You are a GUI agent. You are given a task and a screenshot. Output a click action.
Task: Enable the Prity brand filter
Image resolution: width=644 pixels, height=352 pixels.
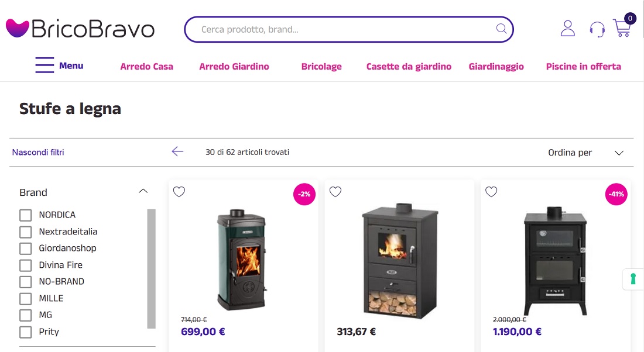pyautogui.click(x=25, y=332)
